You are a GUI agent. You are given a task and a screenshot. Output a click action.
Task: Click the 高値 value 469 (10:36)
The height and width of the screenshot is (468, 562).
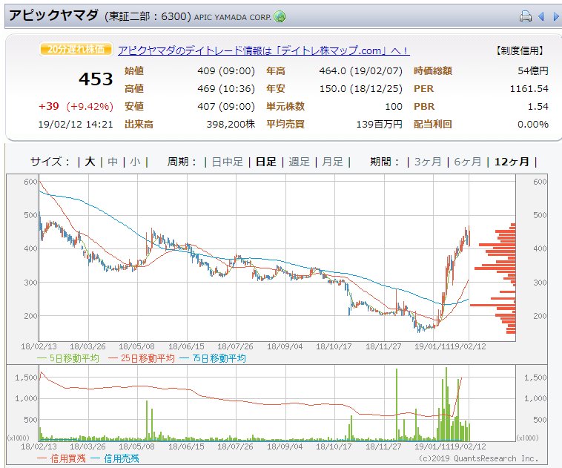[226, 88]
